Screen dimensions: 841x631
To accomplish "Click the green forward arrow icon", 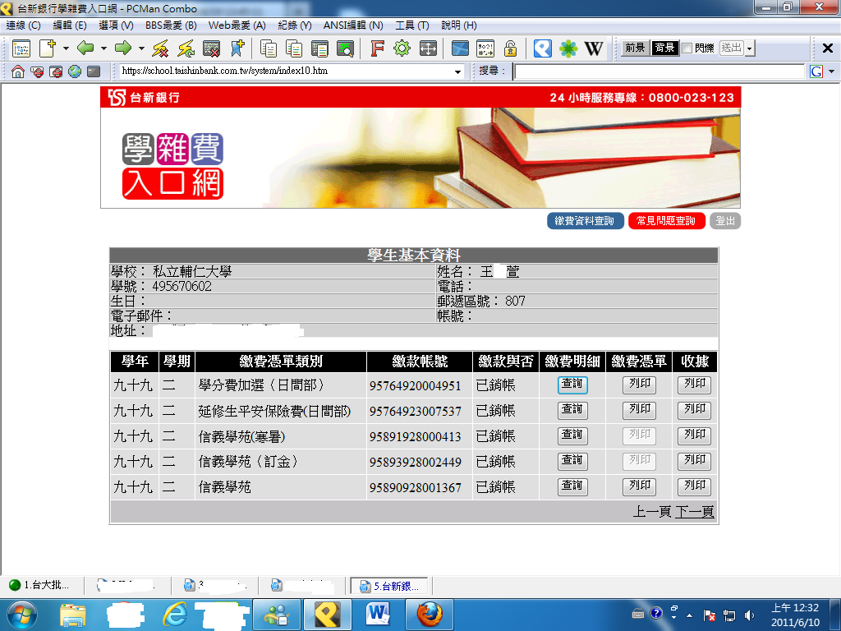I will point(123,48).
